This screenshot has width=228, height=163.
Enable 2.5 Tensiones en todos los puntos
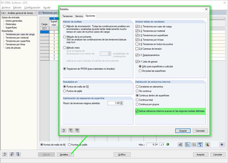pyautogui.click(x=137, y=44)
